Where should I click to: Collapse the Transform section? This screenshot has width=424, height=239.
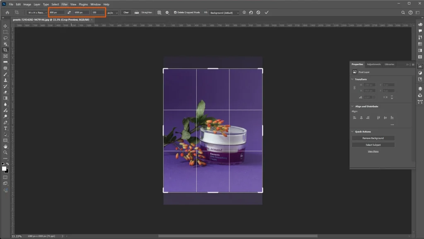[352, 79]
